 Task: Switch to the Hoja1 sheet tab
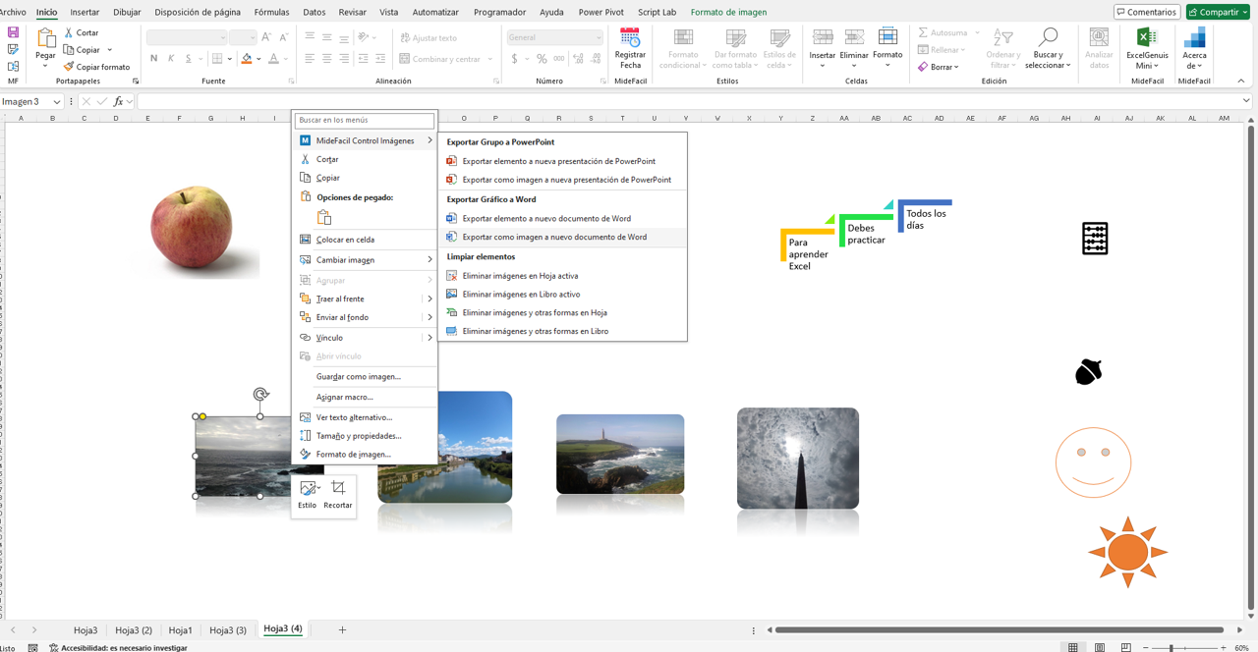coord(180,630)
